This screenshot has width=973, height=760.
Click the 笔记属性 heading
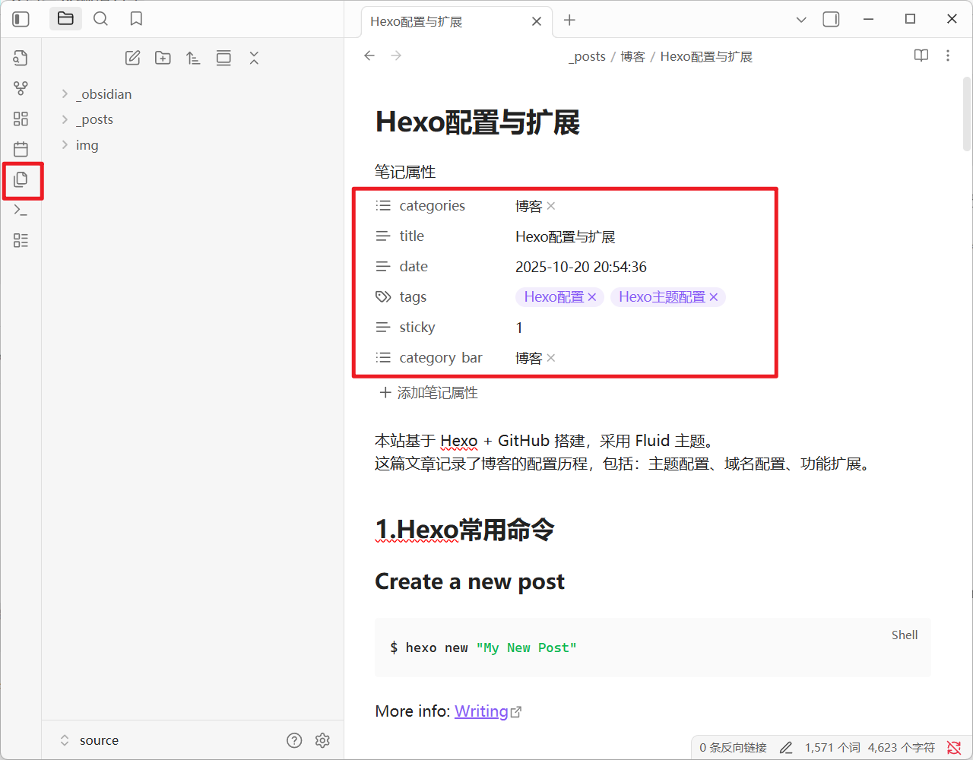pos(405,173)
